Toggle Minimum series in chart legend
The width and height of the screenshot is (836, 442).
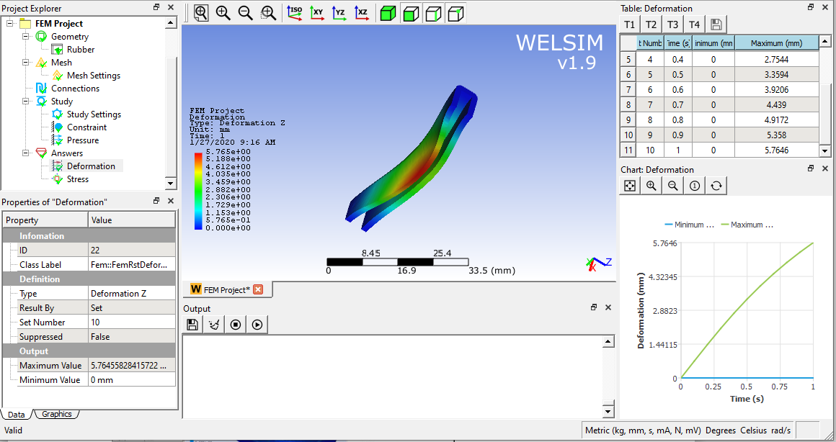[690, 225]
